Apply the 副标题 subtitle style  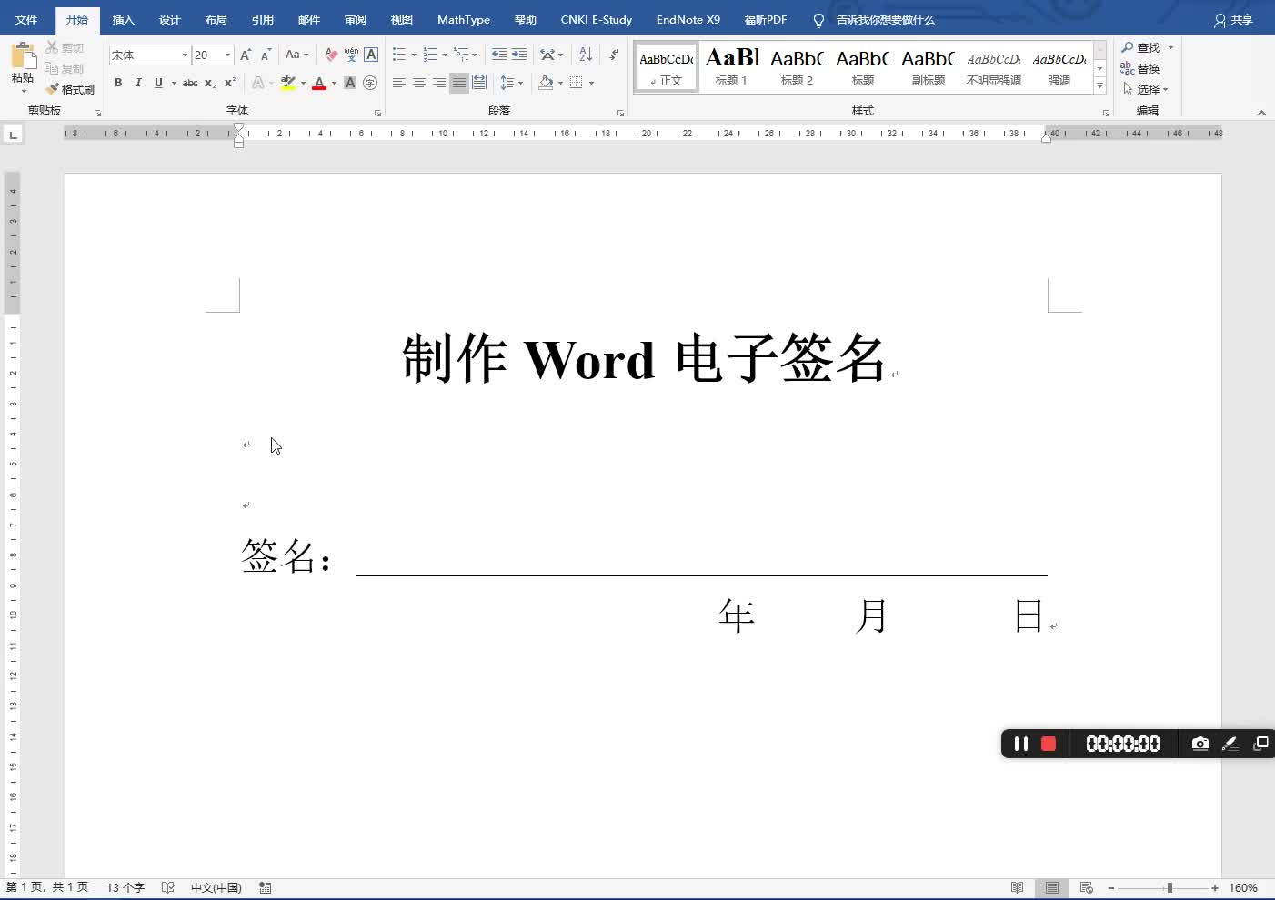[928, 66]
